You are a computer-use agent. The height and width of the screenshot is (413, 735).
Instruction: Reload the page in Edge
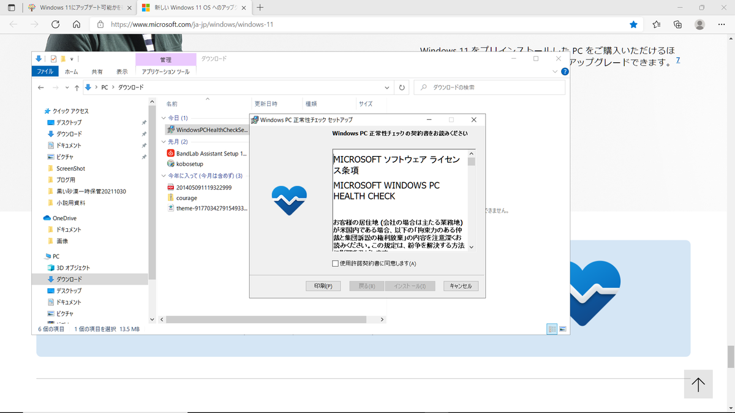tap(55, 24)
